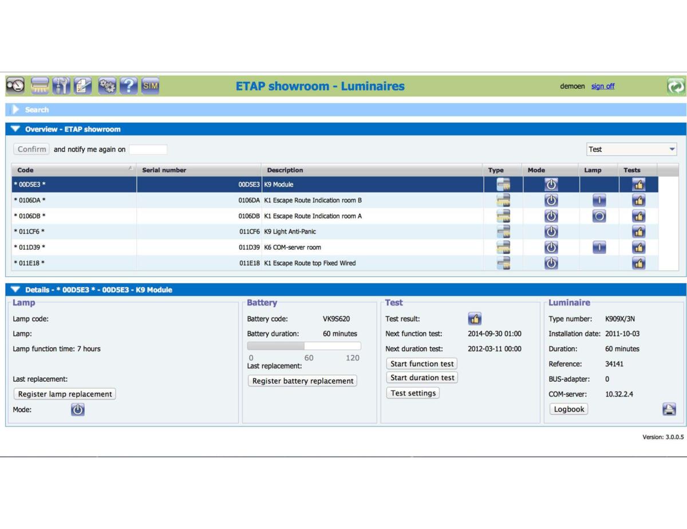Select the row K1 Escape Route Indication room B
The height and width of the screenshot is (529, 687).
(x=334, y=201)
